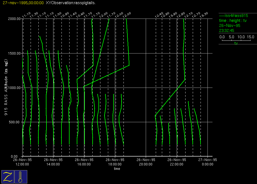
Task: Click the 13.30 profile label at top
Action: pos(204,15)
